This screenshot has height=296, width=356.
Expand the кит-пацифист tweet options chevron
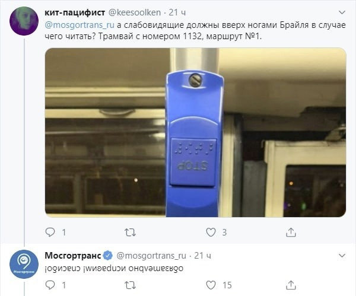point(342,12)
